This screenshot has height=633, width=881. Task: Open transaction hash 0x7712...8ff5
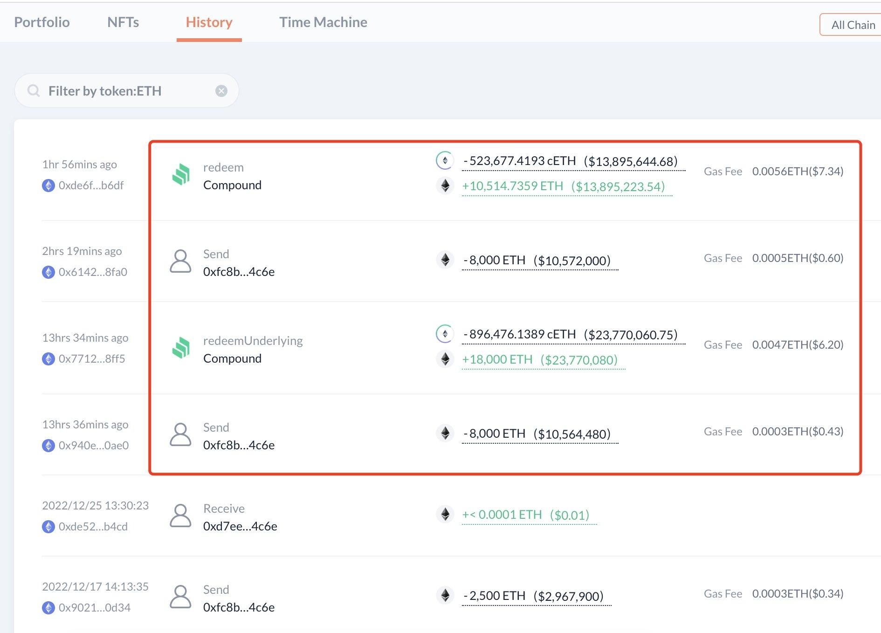coord(92,359)
